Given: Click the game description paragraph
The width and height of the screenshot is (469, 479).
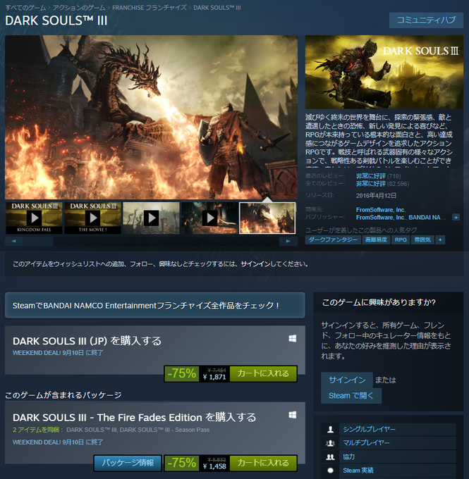Looking at the screenshot, I should (x=379, y=139).
